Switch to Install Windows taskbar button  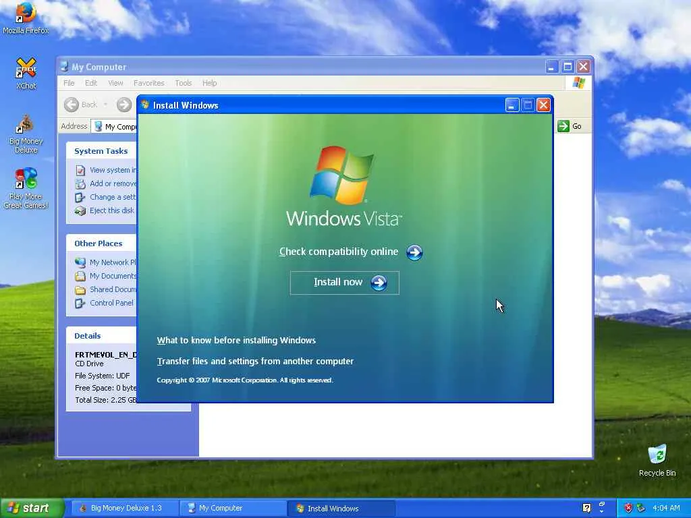click(341, 509)
